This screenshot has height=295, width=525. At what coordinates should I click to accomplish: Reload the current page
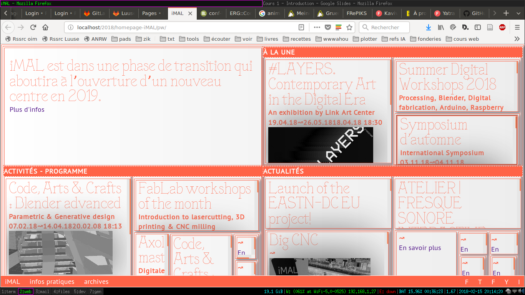point(33,27)
